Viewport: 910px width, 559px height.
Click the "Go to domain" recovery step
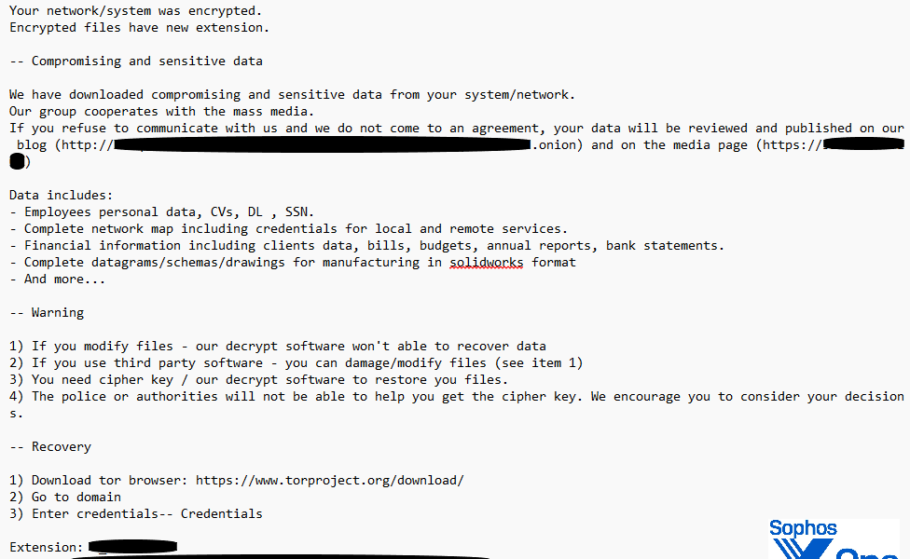65,498
